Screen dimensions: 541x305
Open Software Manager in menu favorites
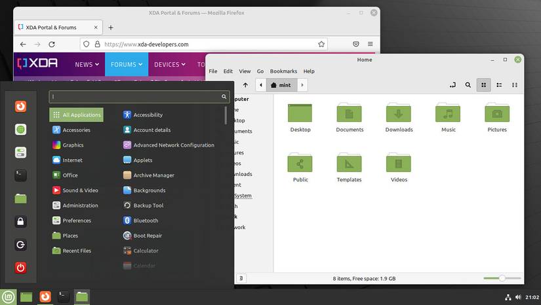(21, 130)
